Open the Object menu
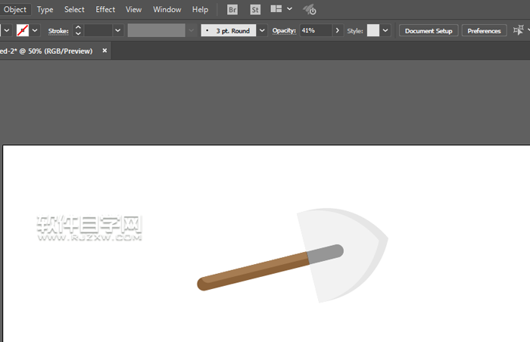This screenshot has width=530, height=342. (x=14, y=10)
